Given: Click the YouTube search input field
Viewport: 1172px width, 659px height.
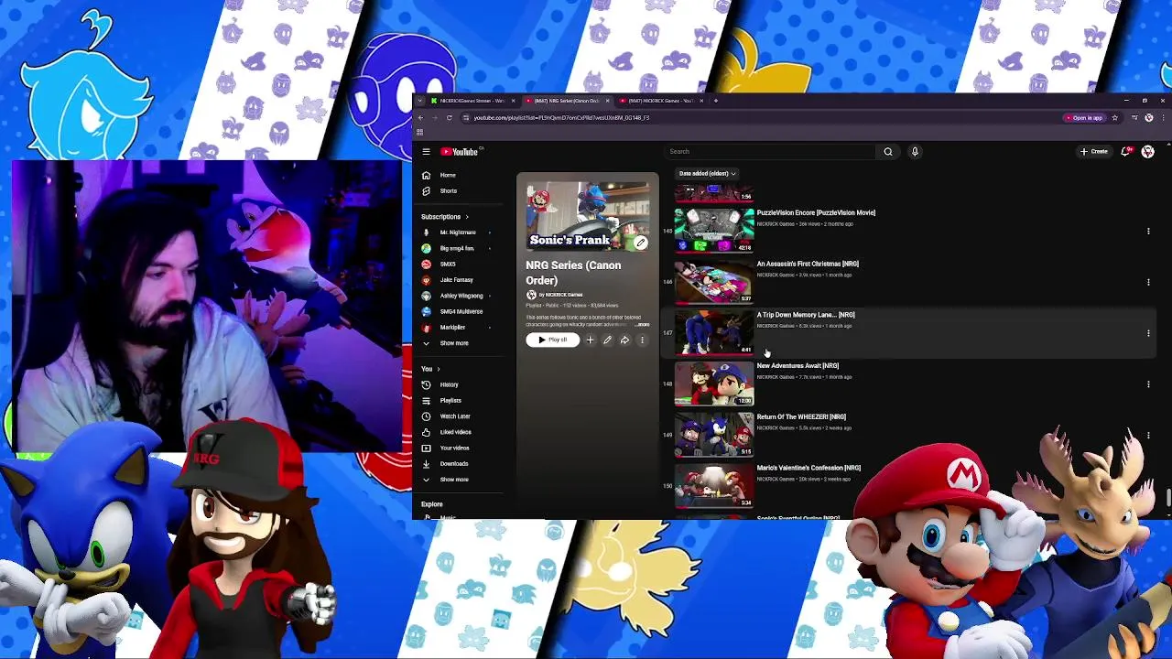Looking at the screenshot, I should click(x=769, y=152).
